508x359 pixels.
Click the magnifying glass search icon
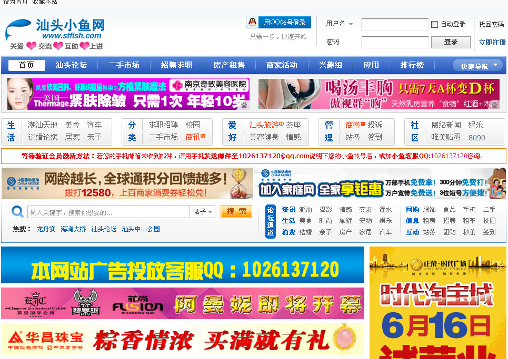[x=16, y=211]
